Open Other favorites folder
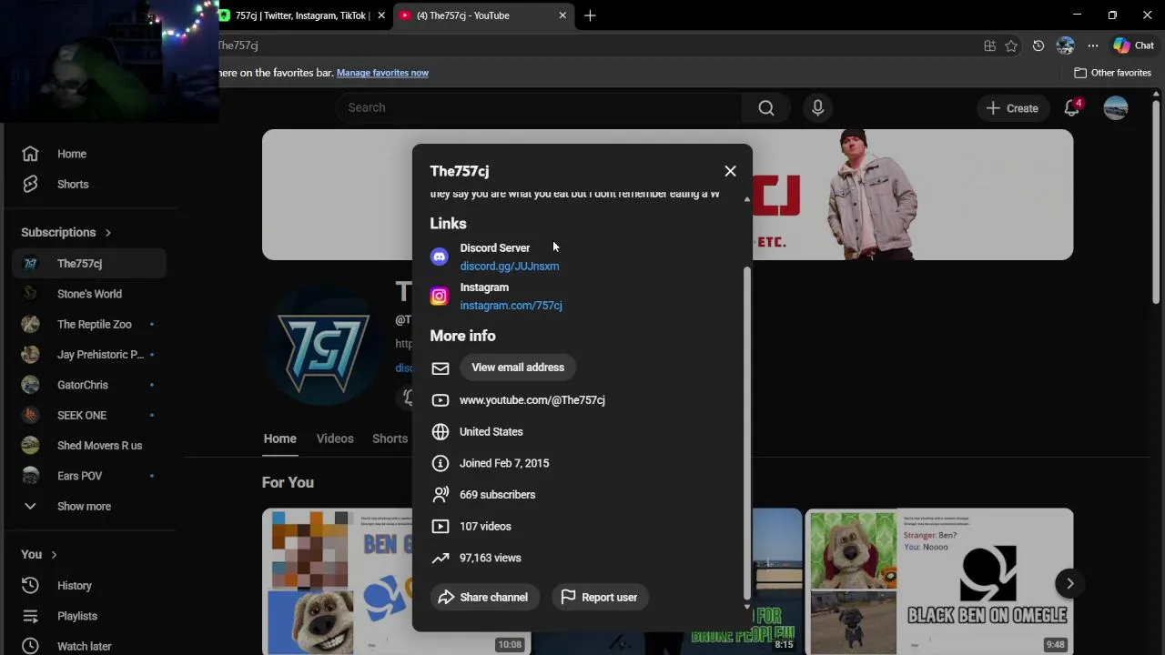 click(1112, 73)
